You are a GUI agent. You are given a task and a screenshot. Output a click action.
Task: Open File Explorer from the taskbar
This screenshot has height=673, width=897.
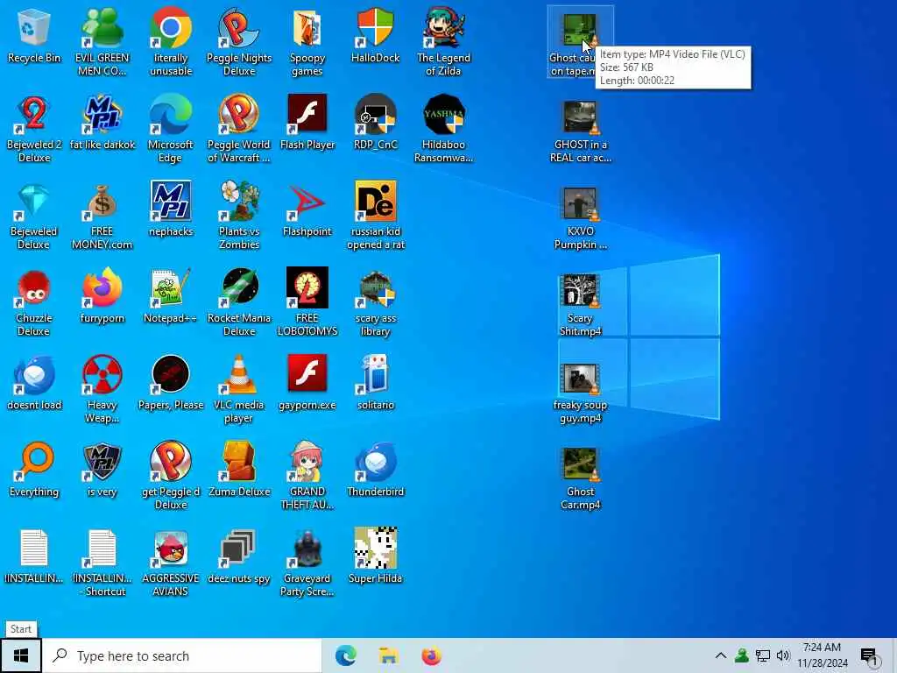tap(388, 655)
